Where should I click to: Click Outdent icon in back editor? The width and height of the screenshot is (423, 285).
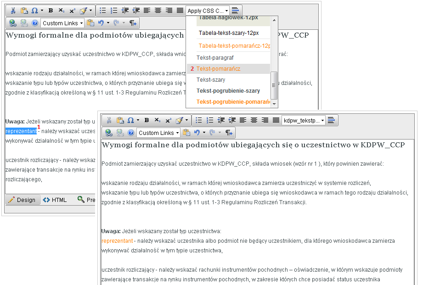click(125, 11)
